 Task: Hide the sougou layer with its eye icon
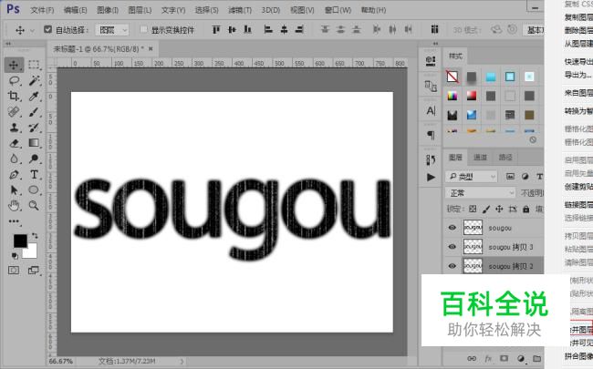452,228
